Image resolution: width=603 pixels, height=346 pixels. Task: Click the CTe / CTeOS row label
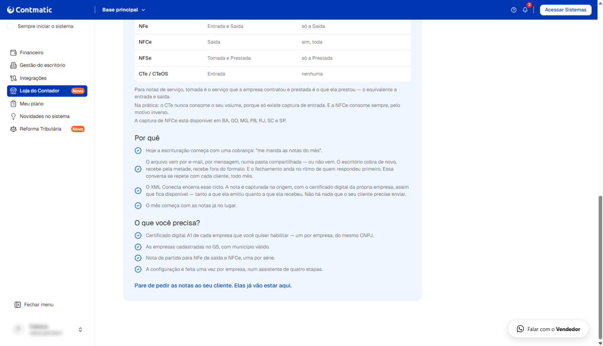point(153,74)
